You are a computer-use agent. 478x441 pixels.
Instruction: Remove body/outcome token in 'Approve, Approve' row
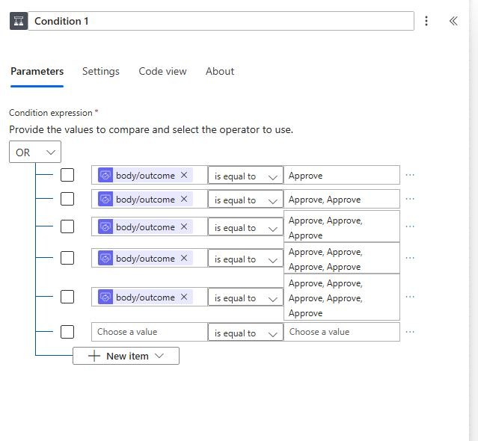coord(184,199)
